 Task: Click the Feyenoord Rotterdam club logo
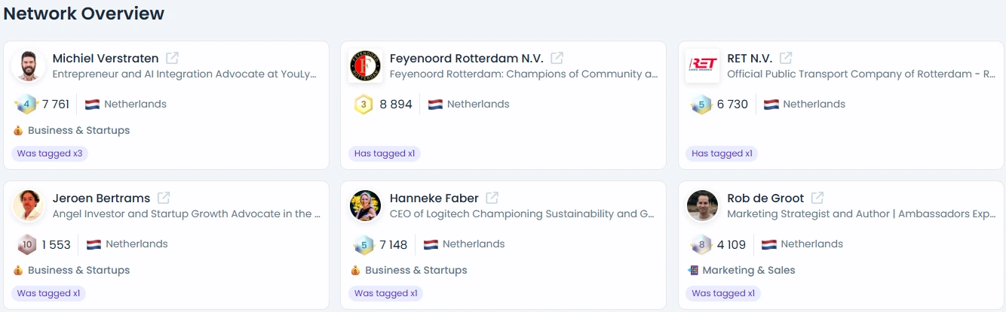coord(365,66)
